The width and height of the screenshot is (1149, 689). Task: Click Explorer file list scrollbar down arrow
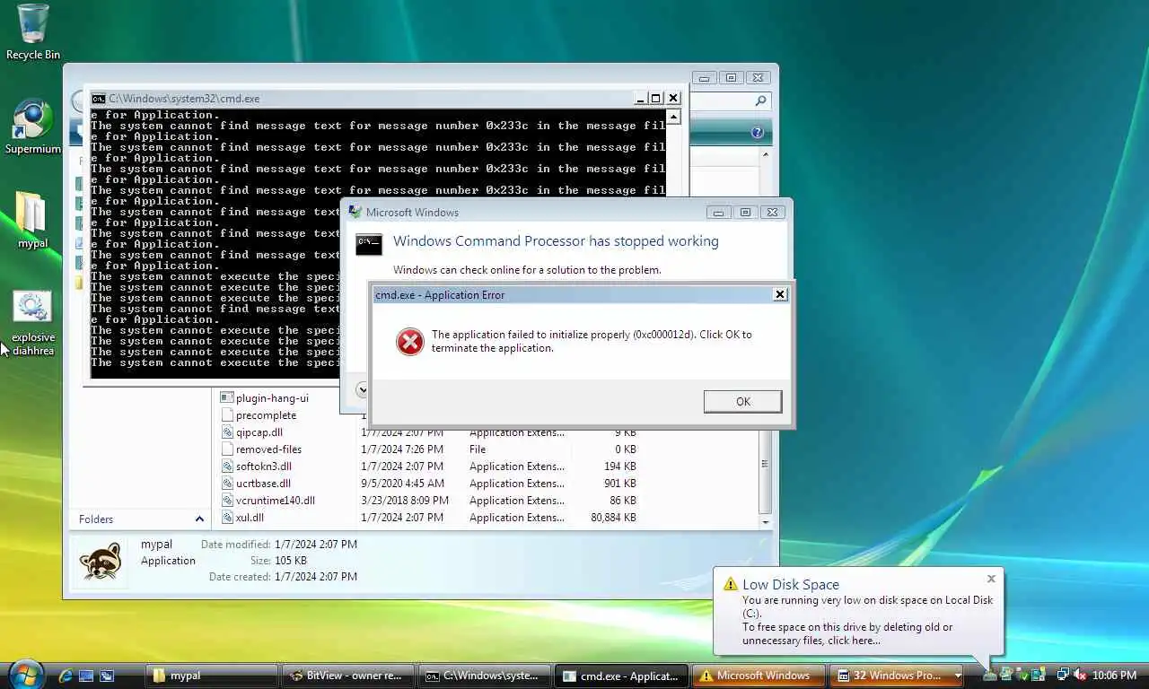[766, 521]
